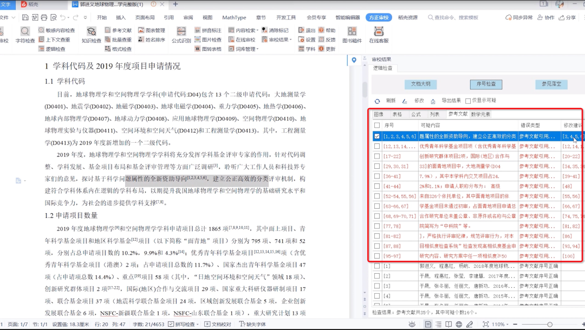This screenshot has height=330, width=585.
Task: Expand 词库管理 dropdown
Action: coord(257,49)
